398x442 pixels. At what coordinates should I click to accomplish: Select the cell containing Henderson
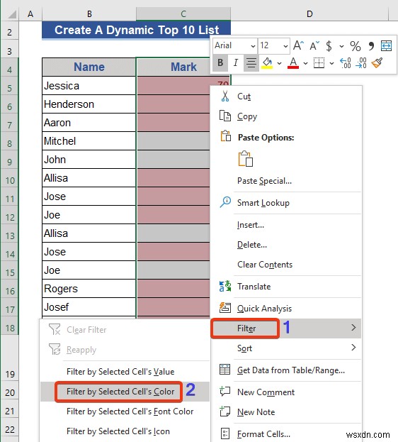click(x=89, y=104)
